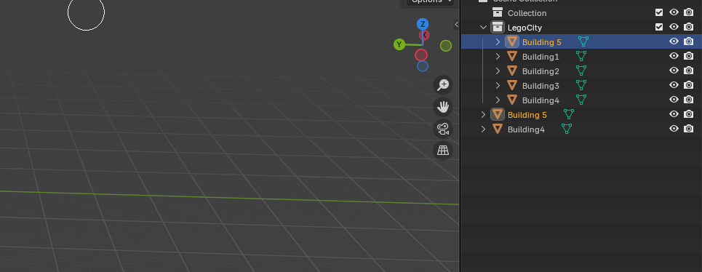Disable rendering of LegoCity via camera icon
The height and width of the screenshot is (272, 702).
[x=689, y=27]
